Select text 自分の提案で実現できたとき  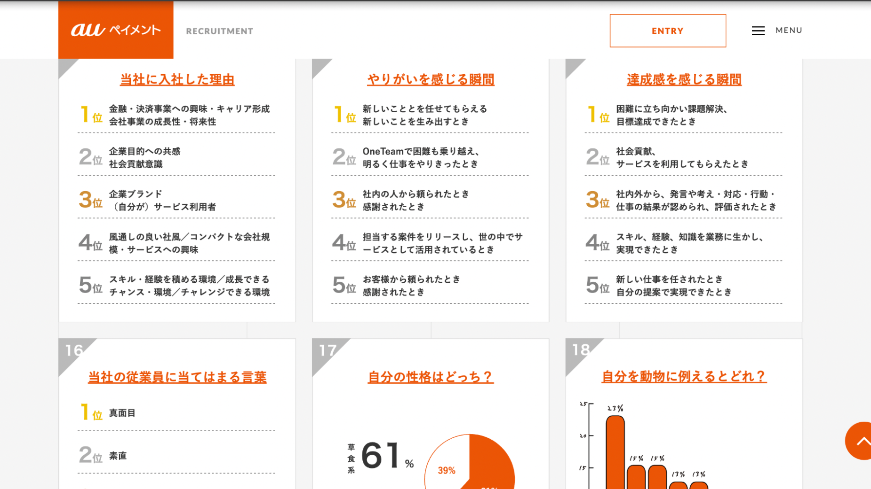click(674, 292)
